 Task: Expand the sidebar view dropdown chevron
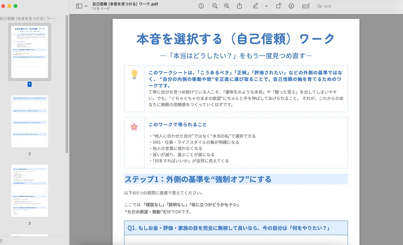click(86, 6)
